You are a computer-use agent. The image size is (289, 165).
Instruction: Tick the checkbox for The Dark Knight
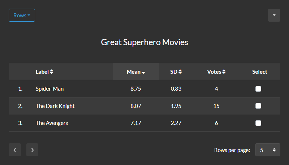click(x=258, y=106)
